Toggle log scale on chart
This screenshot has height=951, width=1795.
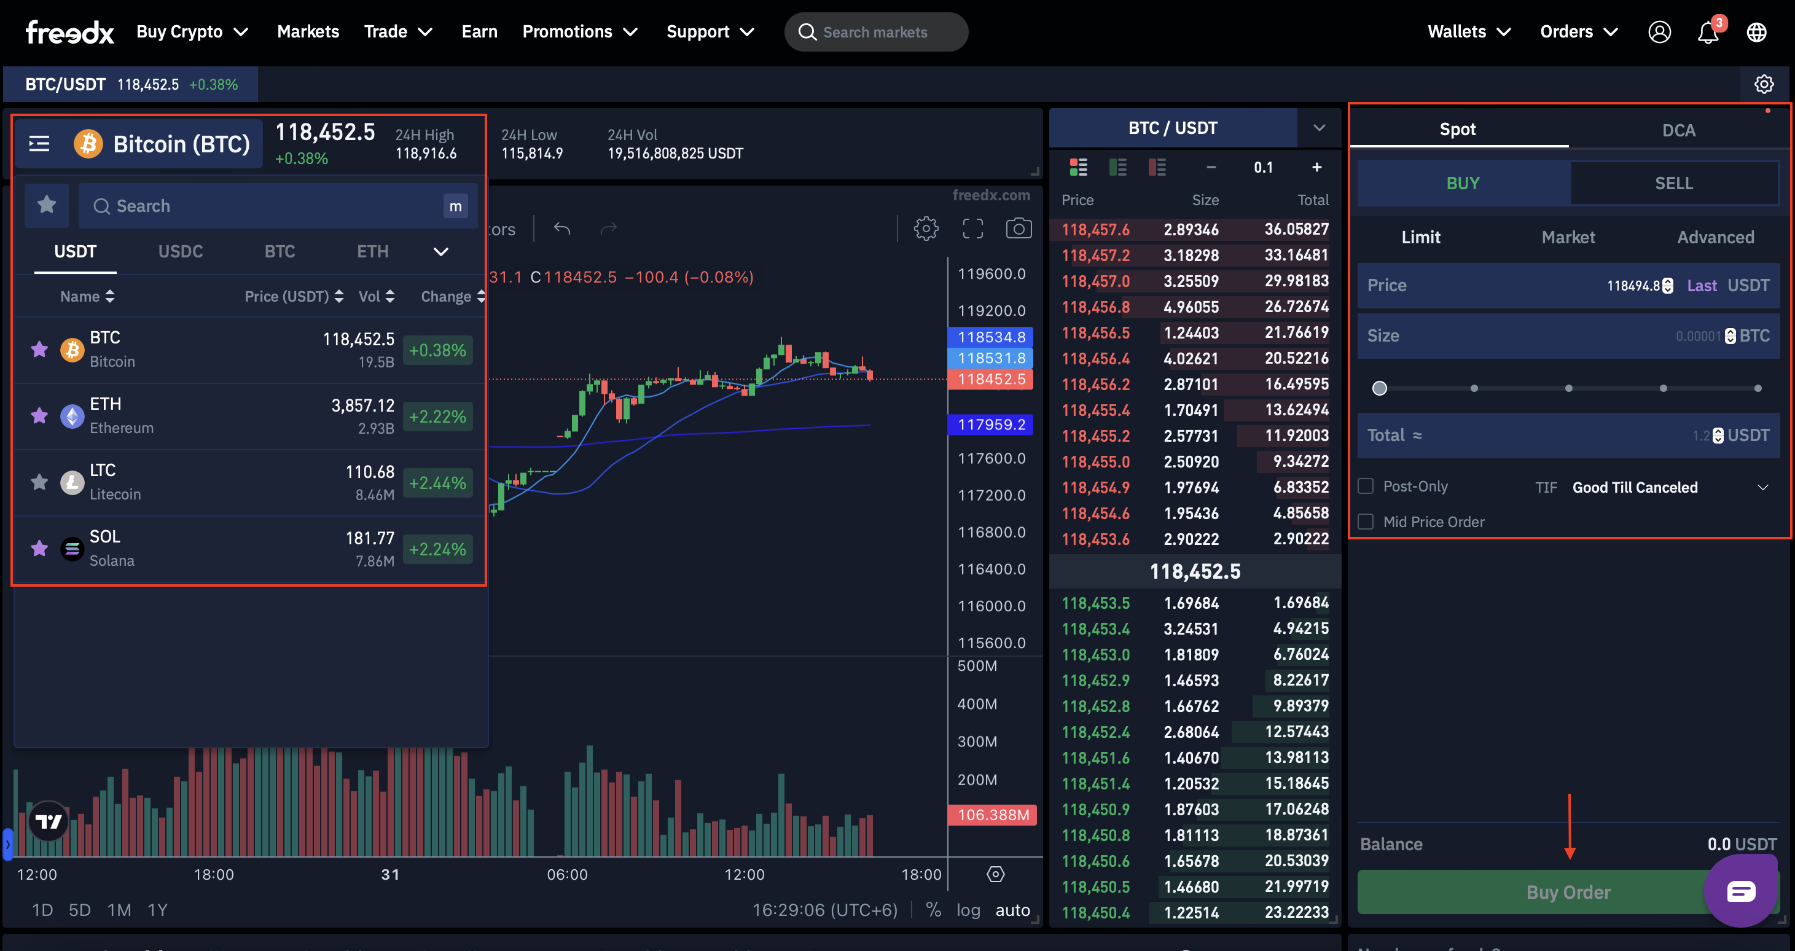[968, 910]
